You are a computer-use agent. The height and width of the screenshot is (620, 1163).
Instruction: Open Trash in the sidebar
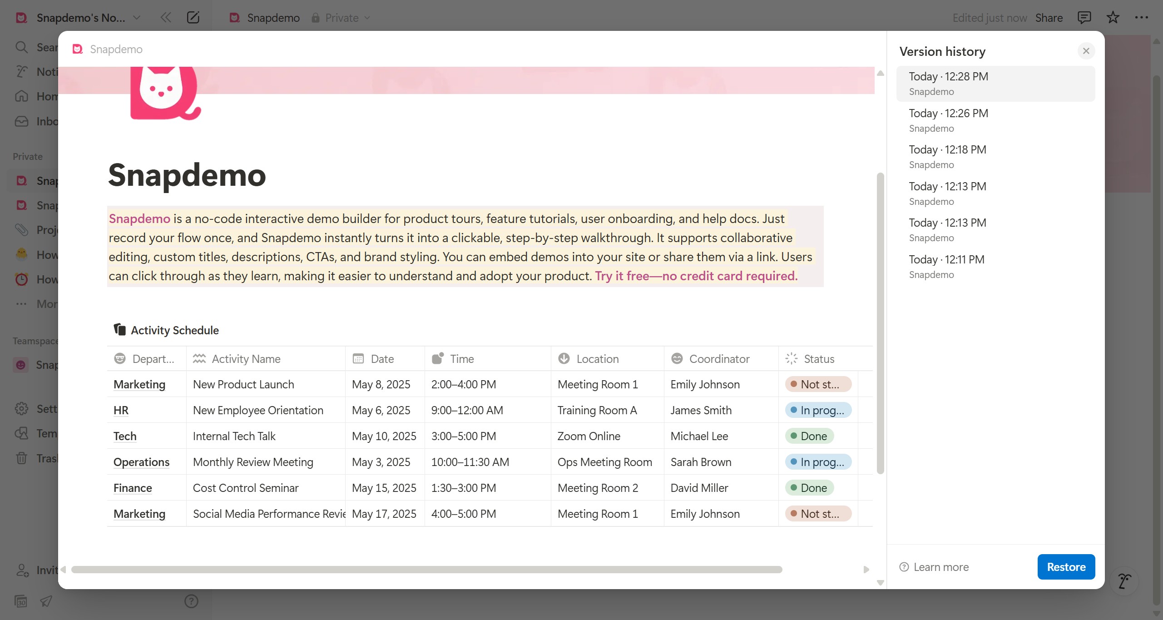click(35, 458)
